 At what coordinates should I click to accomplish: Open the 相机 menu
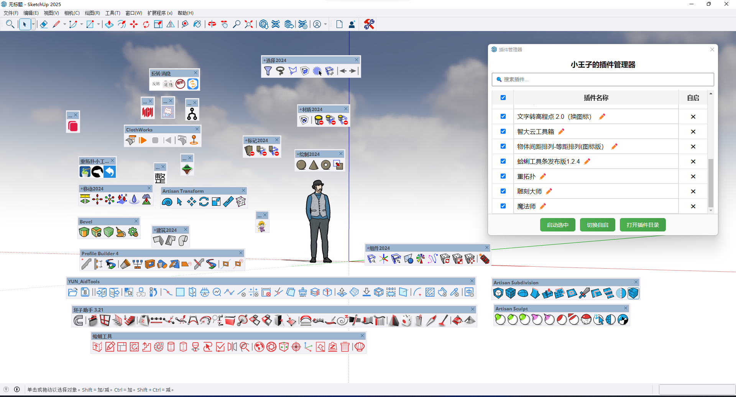[x=72, y=13]
